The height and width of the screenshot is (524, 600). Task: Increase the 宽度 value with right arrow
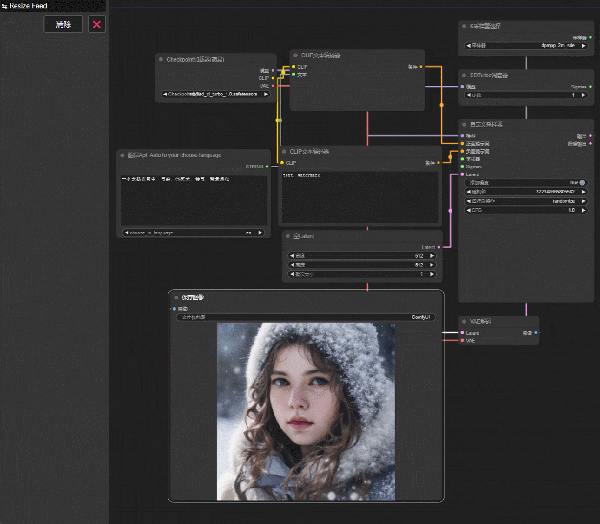click(x=432, y=256)
